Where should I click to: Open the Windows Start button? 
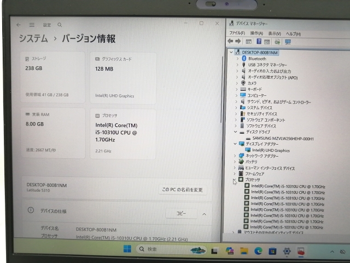127,249
